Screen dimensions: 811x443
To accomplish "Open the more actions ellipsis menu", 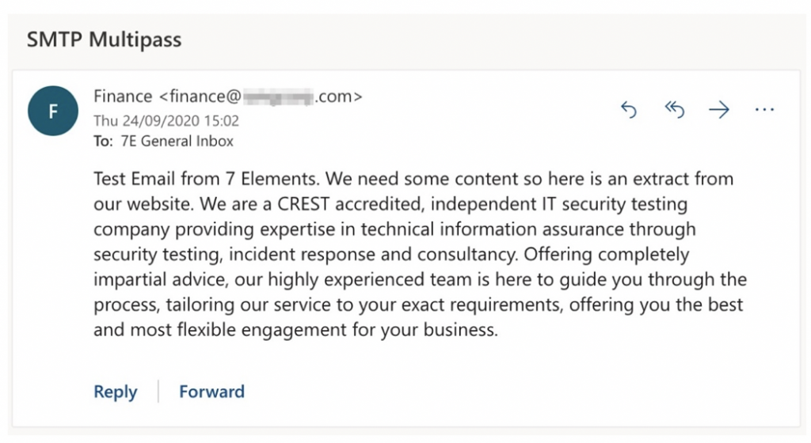I will coord(764,109).
